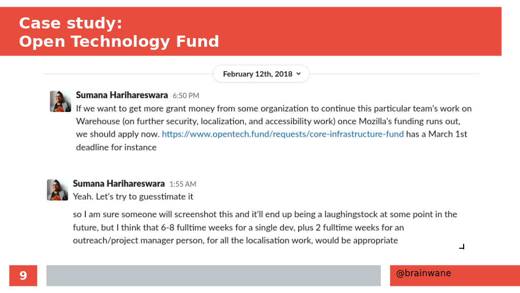Click the small corner mark below the last message
Image resolution: width=520 pixels, height=293 pixels.
[x=462, y=247]
